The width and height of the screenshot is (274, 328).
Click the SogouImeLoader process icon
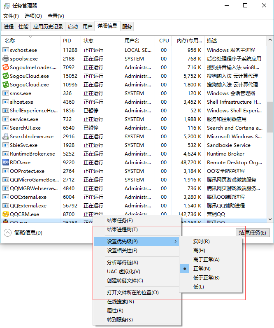pos(6,67)
